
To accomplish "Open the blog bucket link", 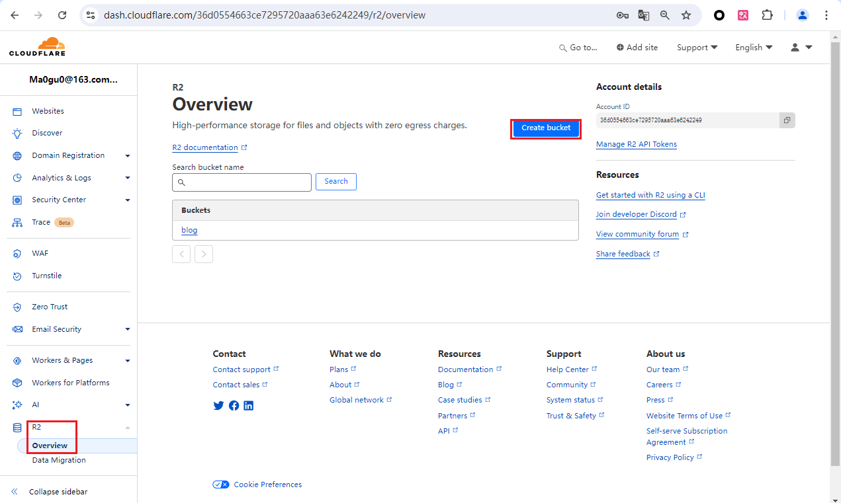I will coord(189,230).
